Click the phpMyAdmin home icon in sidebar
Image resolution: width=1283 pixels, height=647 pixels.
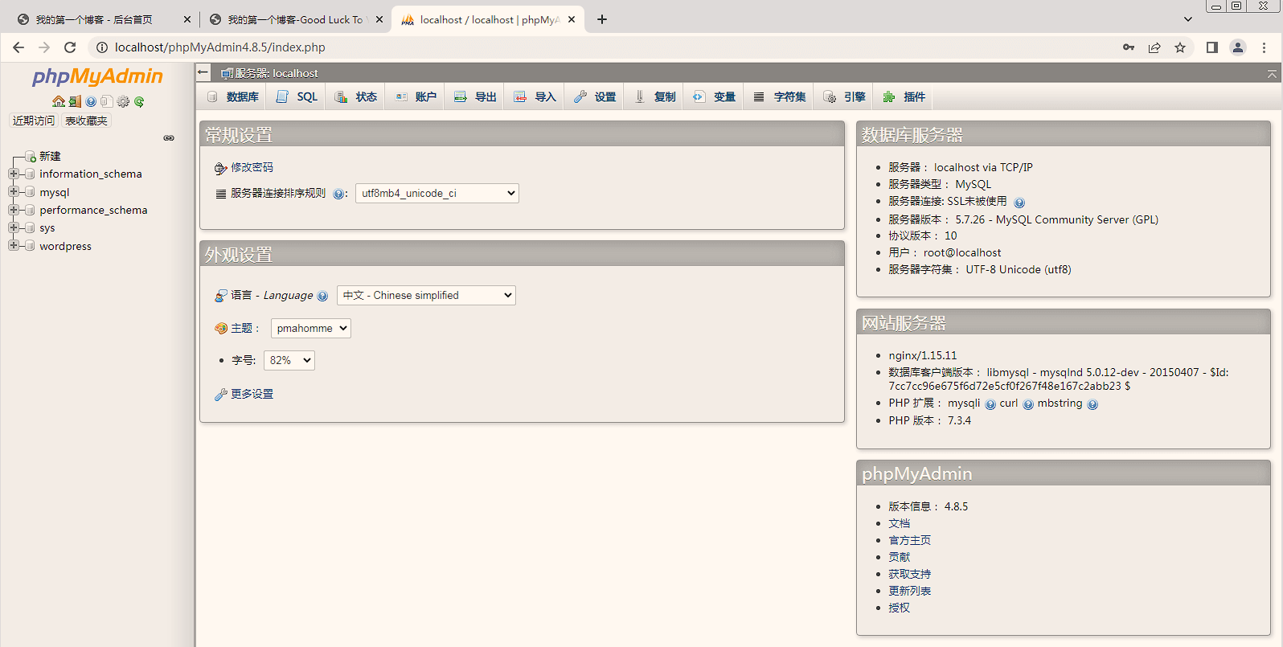58,101
